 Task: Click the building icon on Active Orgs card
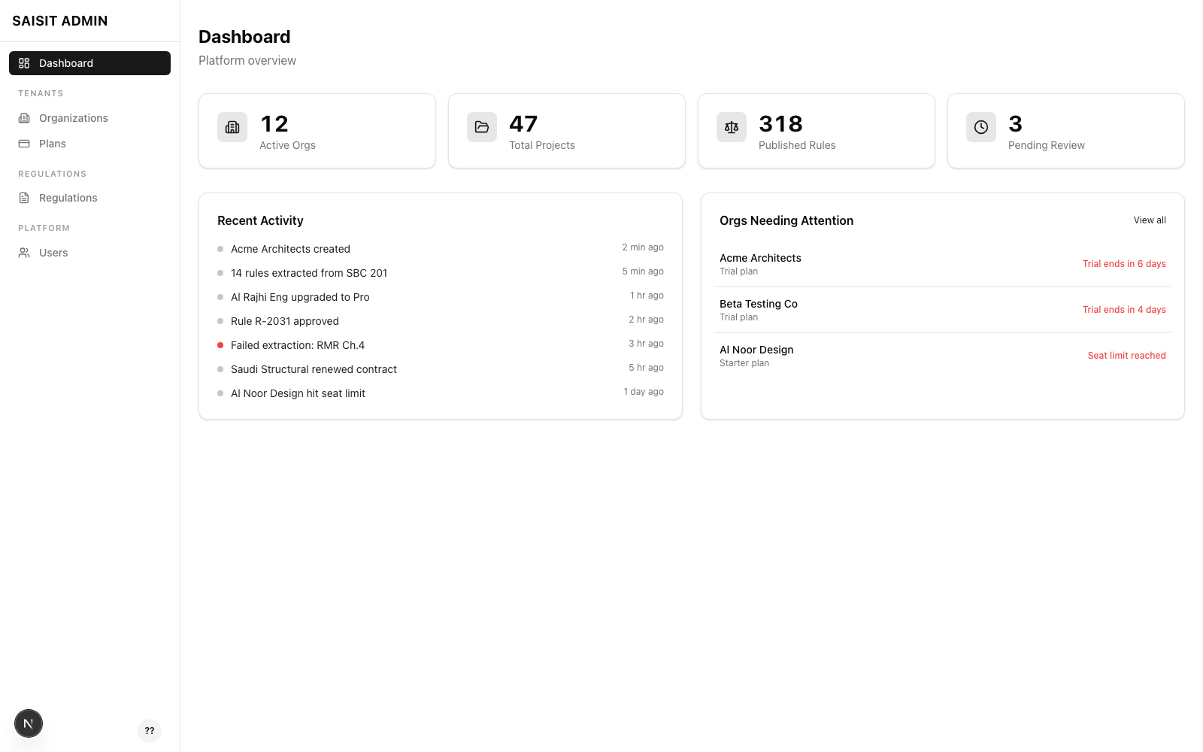tap(232, 127)
